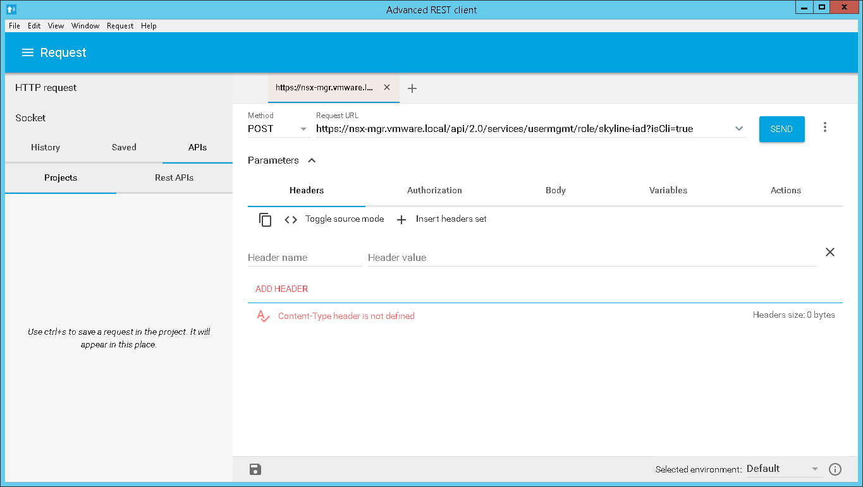Viewport: 863px width, 487px height.
Task: Click the Advanced REST client app icon
Action: [x=11, y=9]
